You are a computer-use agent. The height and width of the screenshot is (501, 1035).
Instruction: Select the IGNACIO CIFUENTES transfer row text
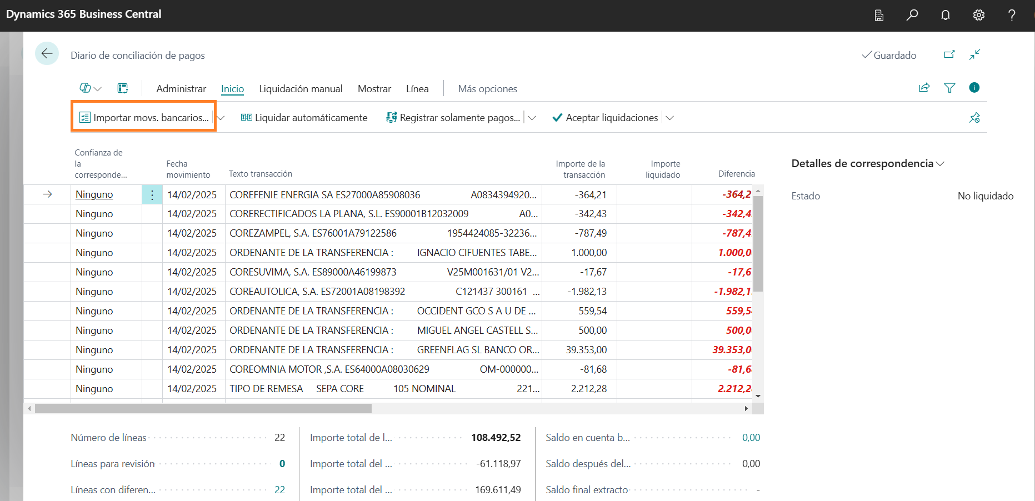point(383,253)
